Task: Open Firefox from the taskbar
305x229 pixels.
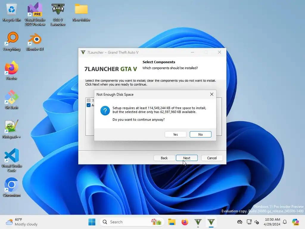Action: click(x=185, y=222)
